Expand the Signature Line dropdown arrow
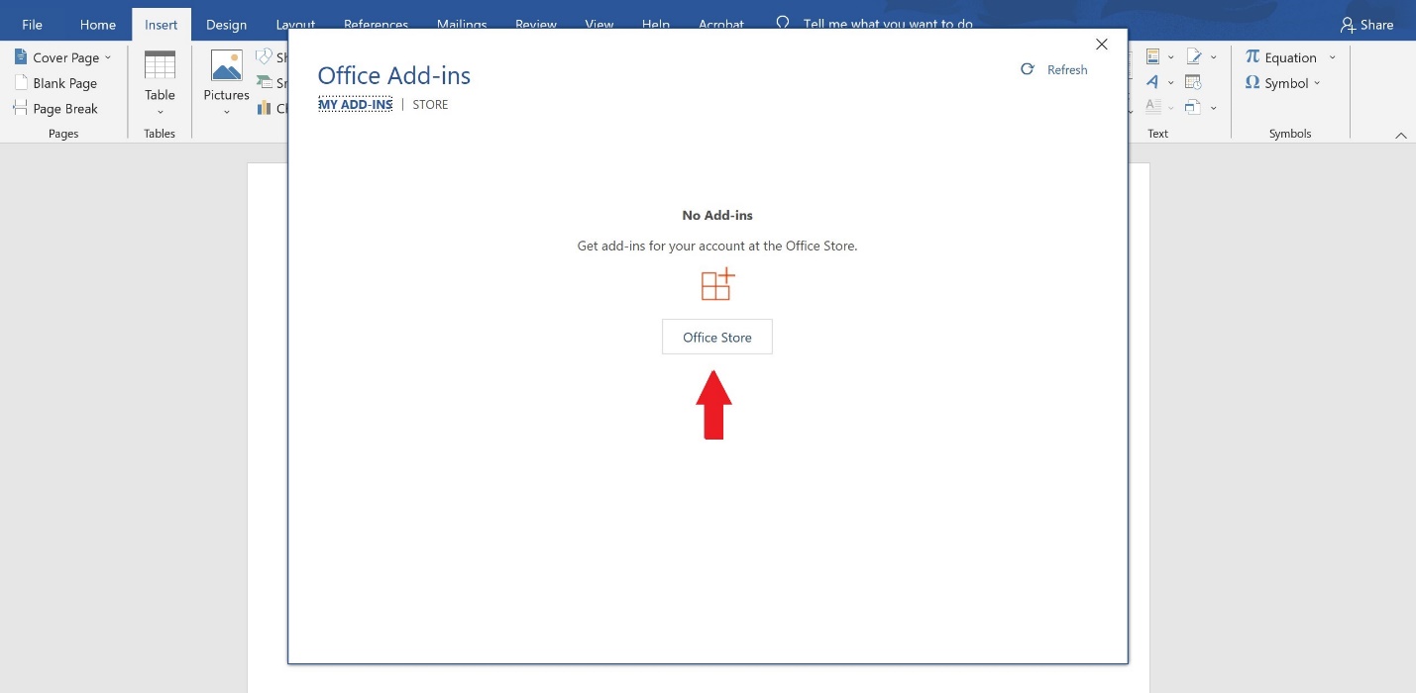 click(x=1214, y=57)
